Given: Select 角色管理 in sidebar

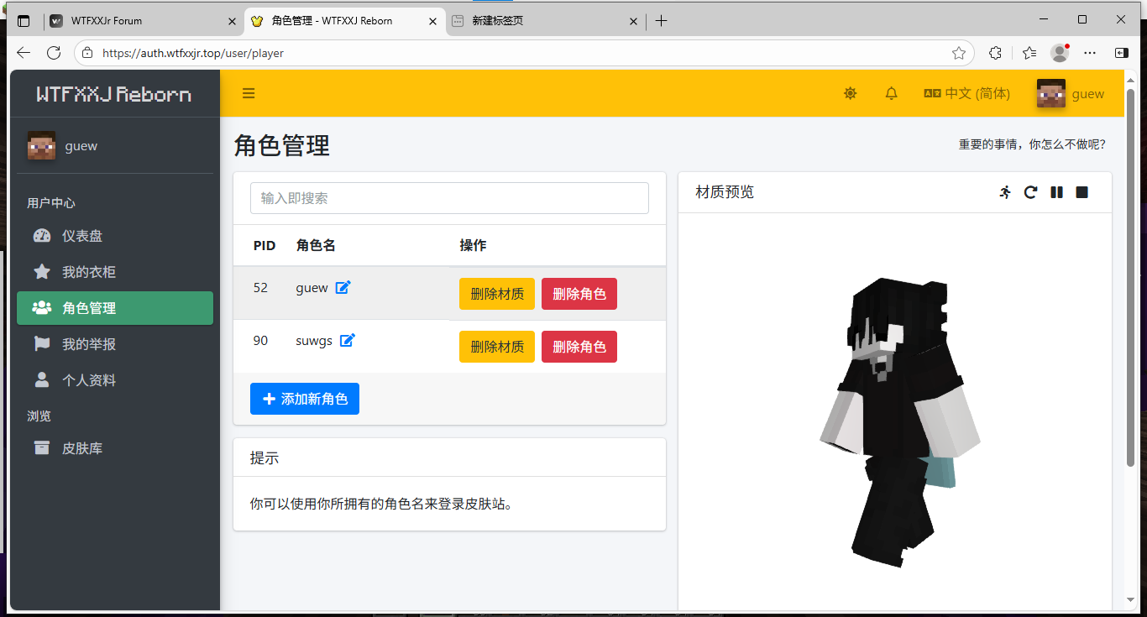Looking at the screenshot, I should pyautogui.click(x=115, y=308).
